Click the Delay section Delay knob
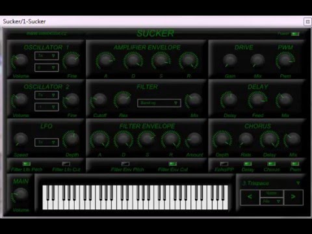 click(229, 100)
